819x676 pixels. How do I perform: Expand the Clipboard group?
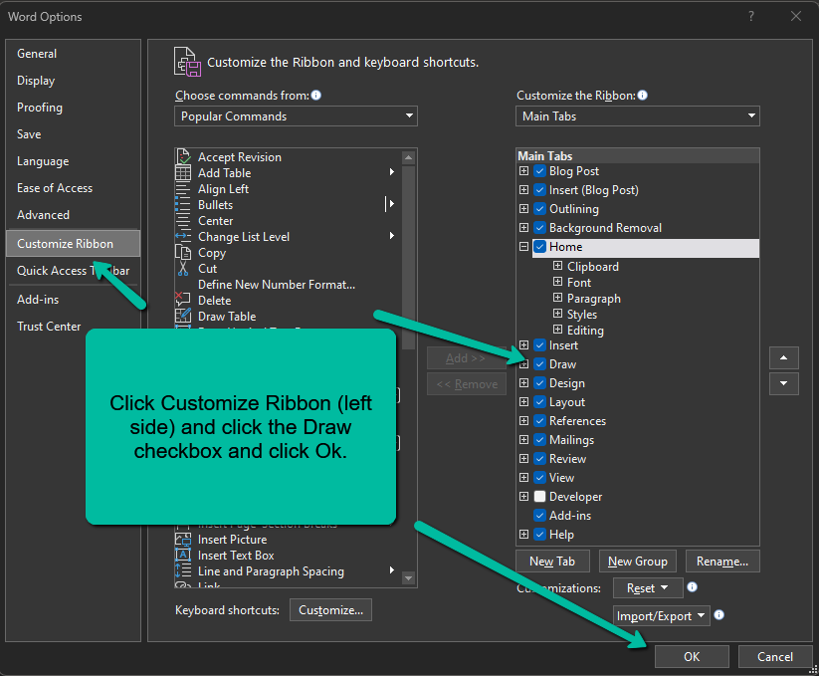tap(558, 266)
